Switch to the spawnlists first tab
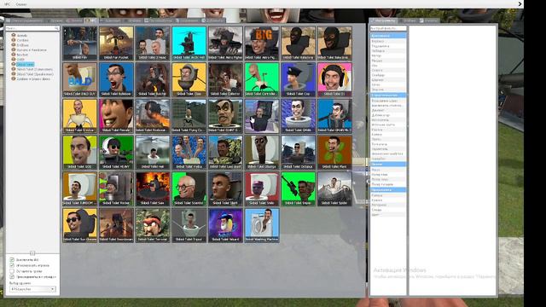 coord(25,20)
